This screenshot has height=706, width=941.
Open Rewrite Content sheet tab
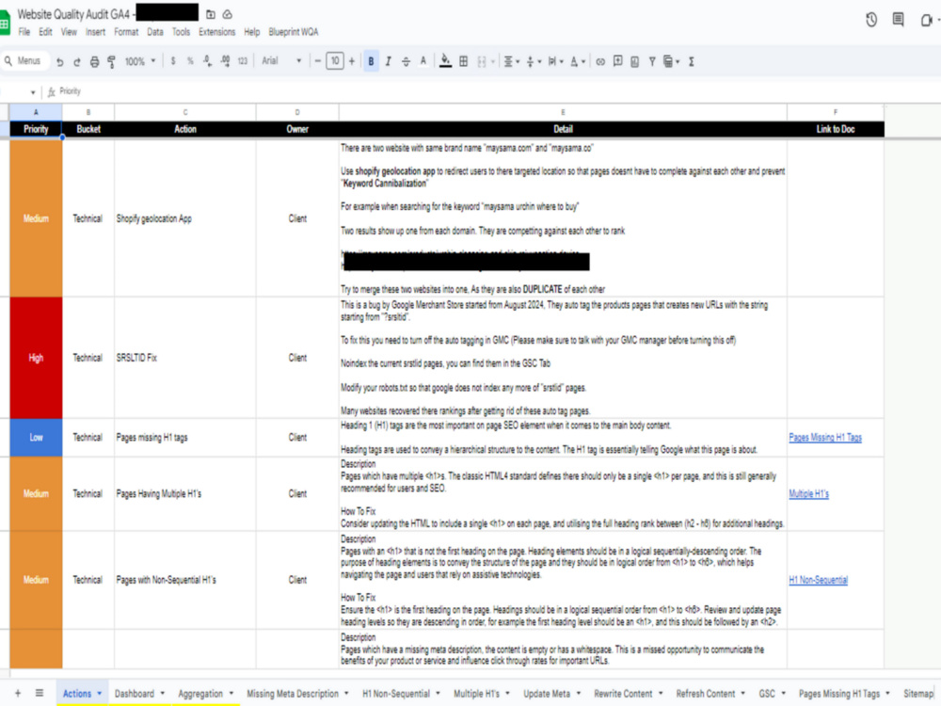pyautogui.click(x=628, y=694)
